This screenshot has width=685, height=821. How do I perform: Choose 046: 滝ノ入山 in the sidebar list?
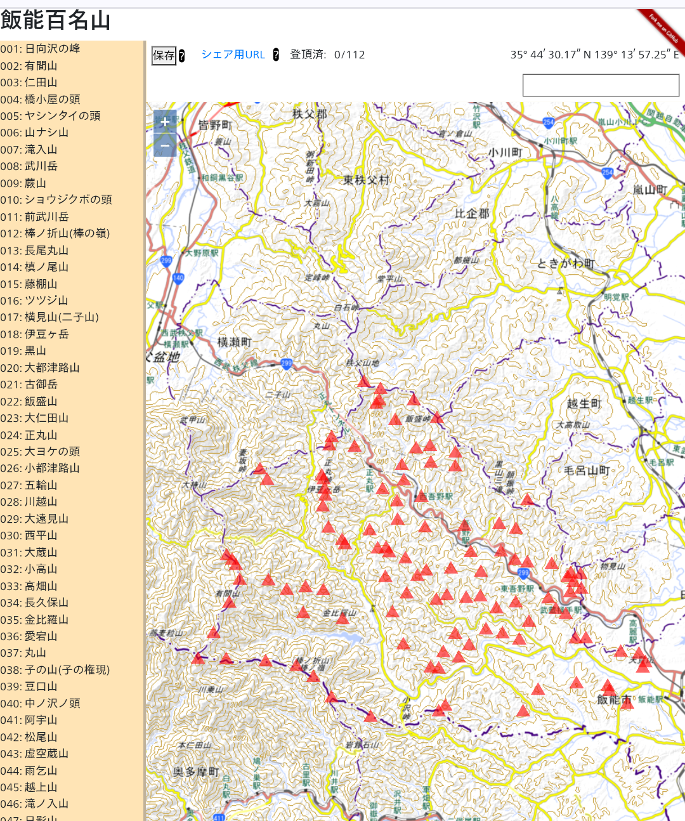pyautogui.click(x=34, y=804)
